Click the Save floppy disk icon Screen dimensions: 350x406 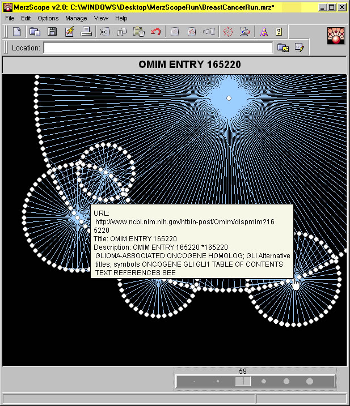pos(52,32)
